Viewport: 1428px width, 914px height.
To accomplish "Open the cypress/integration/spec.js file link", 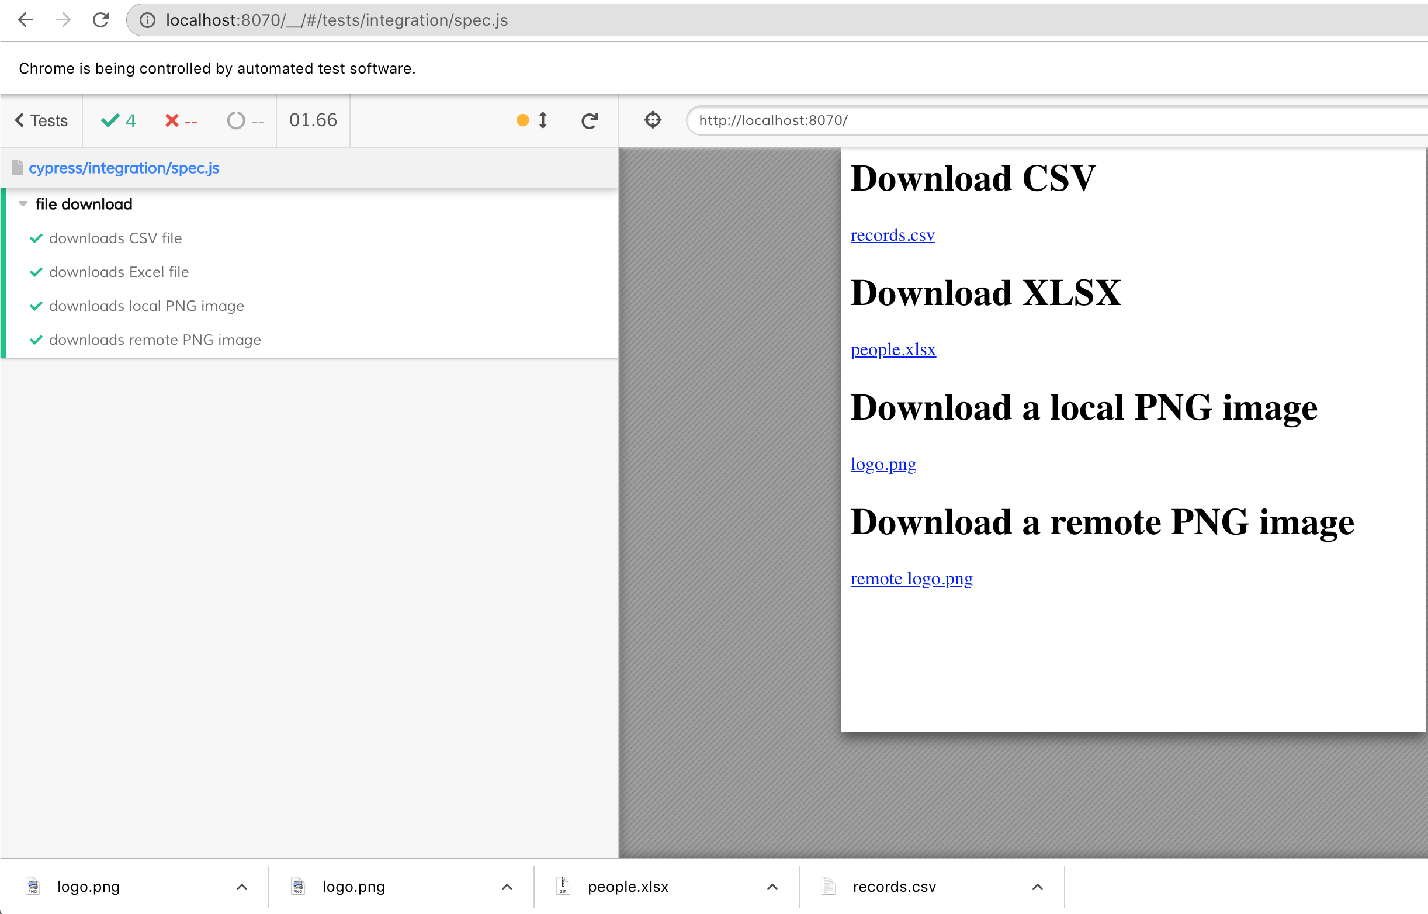I will click(124, 168).
